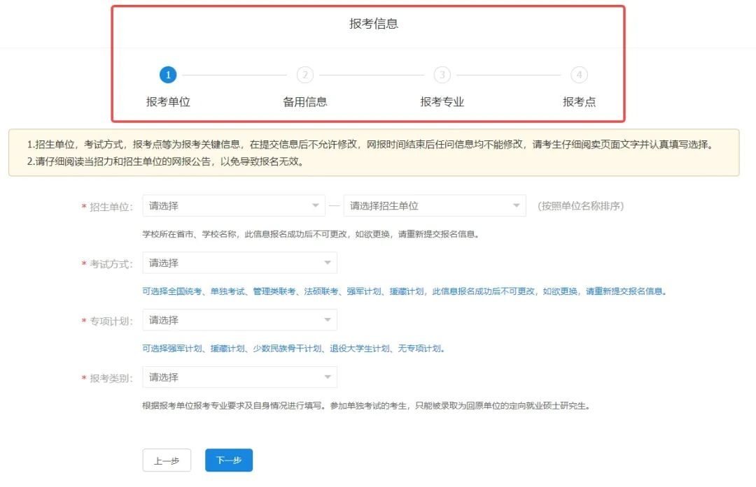Select step 4 circle icon
This screenshot has width=756, height=487.
(579, 75)
